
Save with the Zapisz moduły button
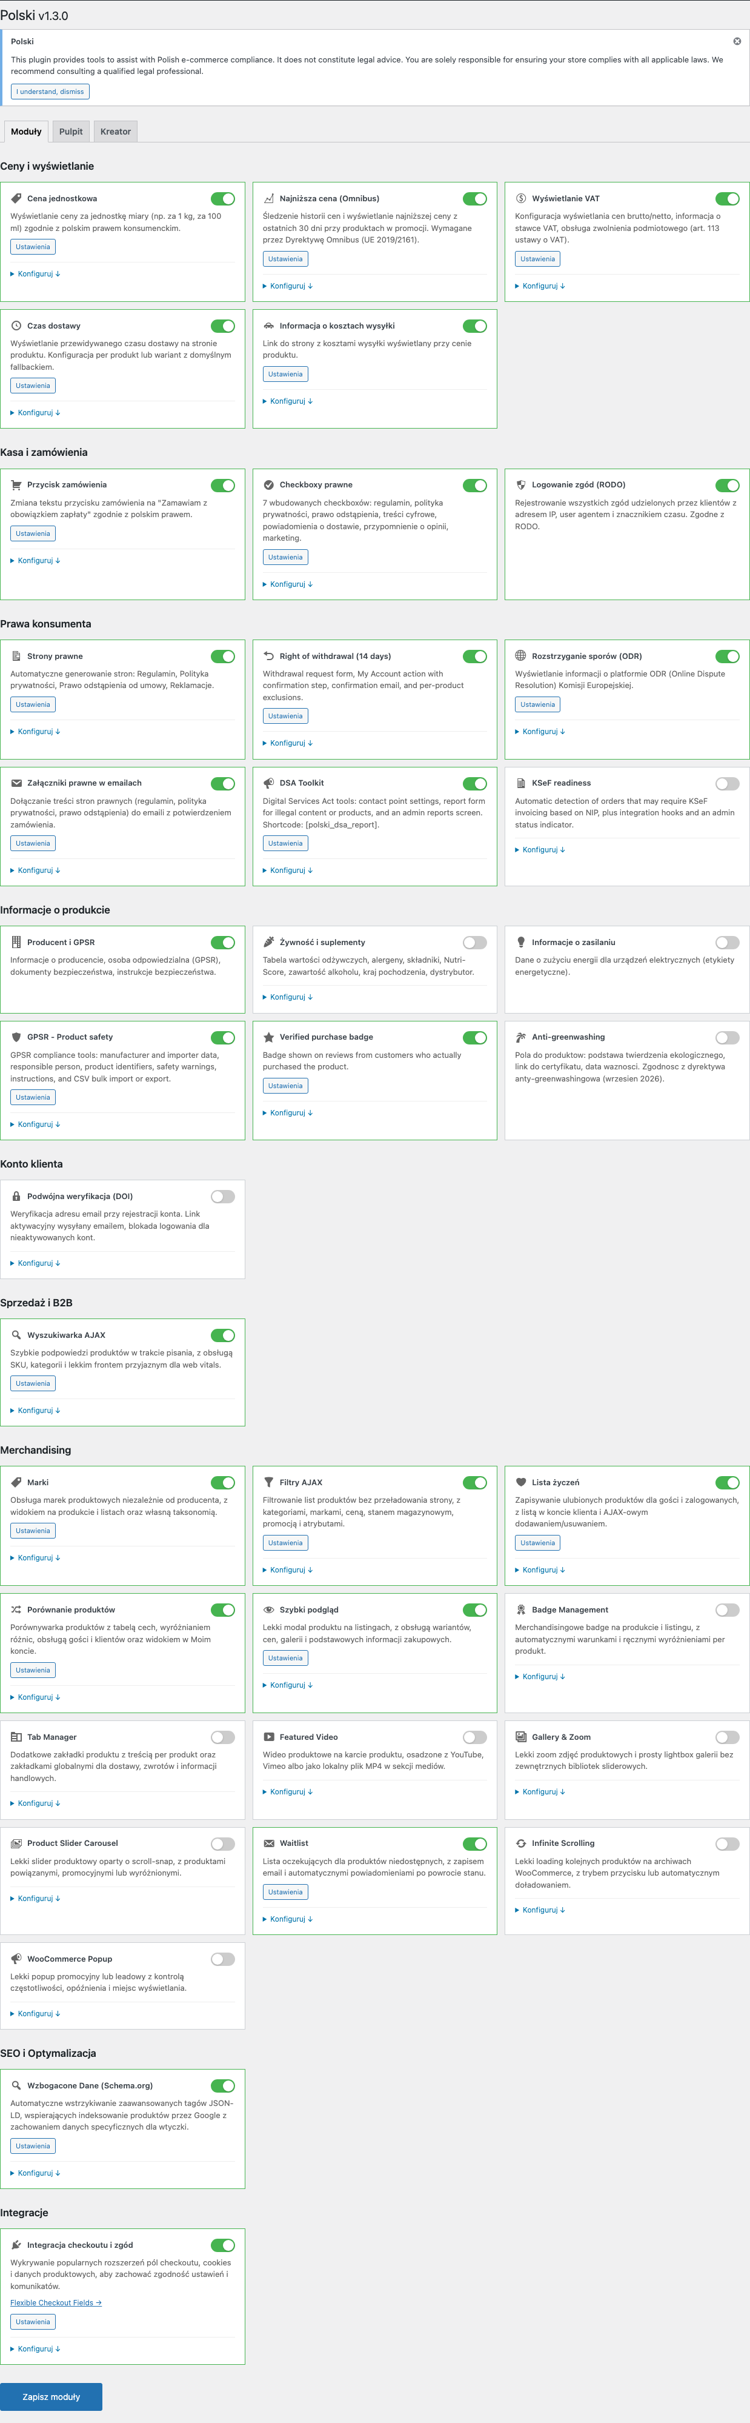(51, 2397)
